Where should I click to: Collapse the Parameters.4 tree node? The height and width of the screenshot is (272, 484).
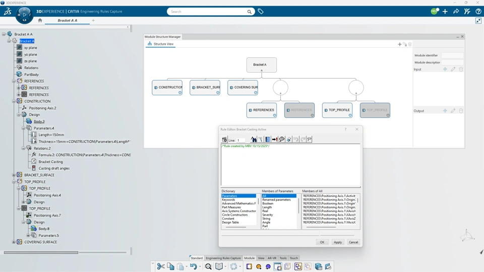click(x=23, y=128)
